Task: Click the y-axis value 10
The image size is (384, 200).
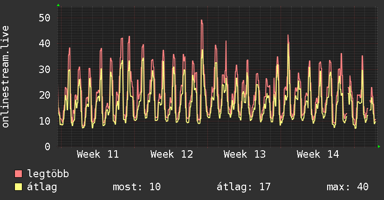Action: point(45,121)
